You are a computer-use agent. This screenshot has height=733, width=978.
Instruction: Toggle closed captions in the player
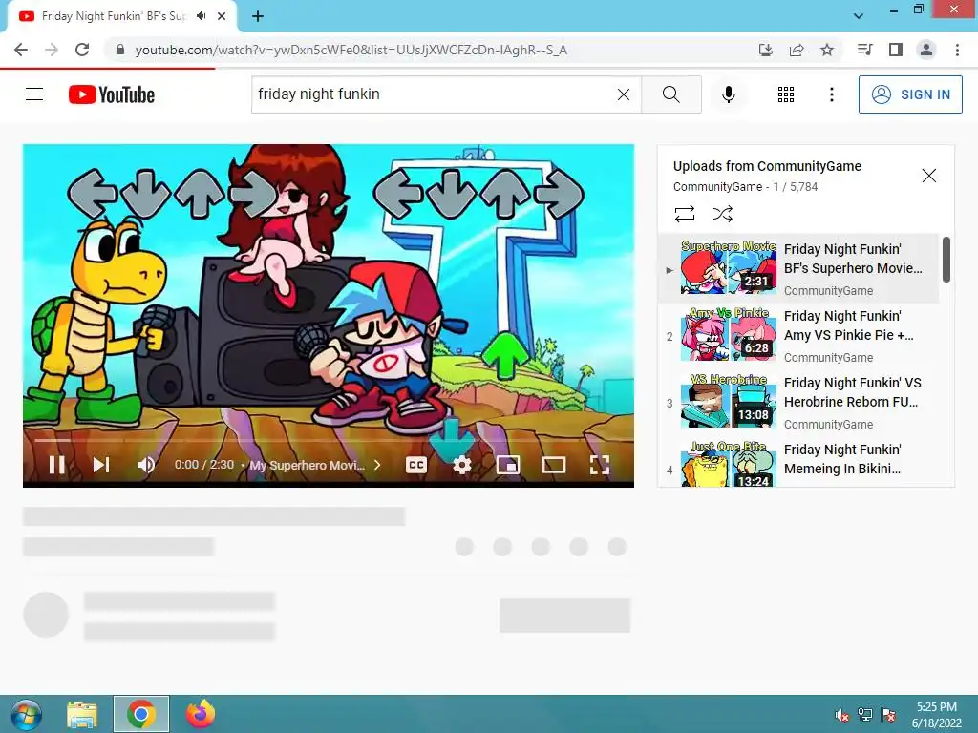click(416, 465)
